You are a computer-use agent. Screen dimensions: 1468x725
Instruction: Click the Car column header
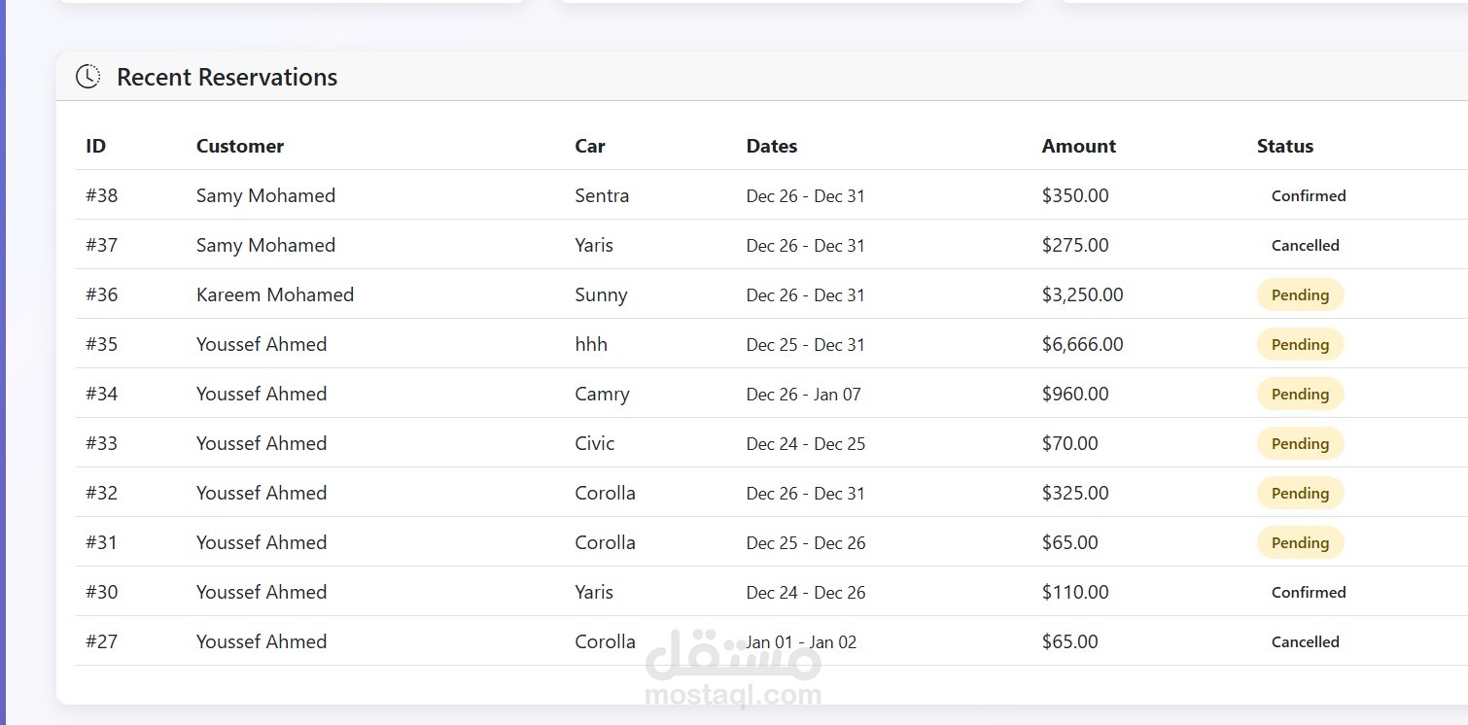(589, 147)
